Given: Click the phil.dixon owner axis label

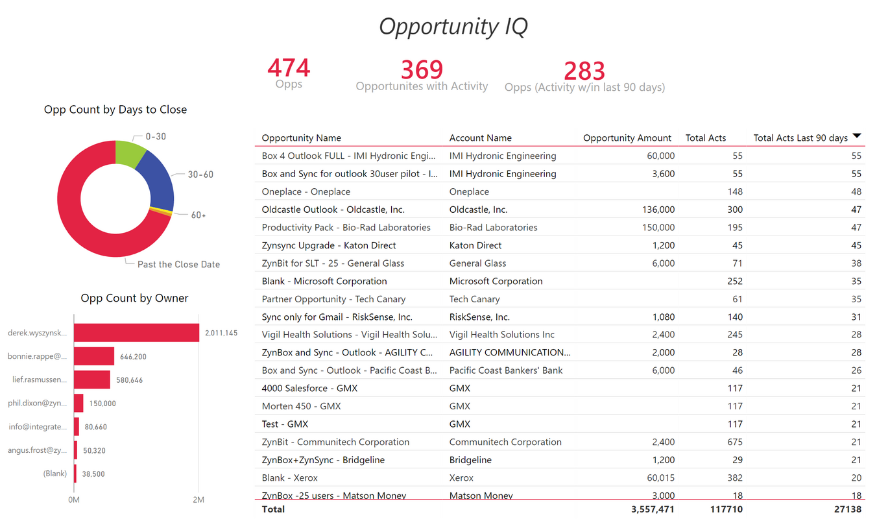Looking at the screenshot, I should 37,403.
